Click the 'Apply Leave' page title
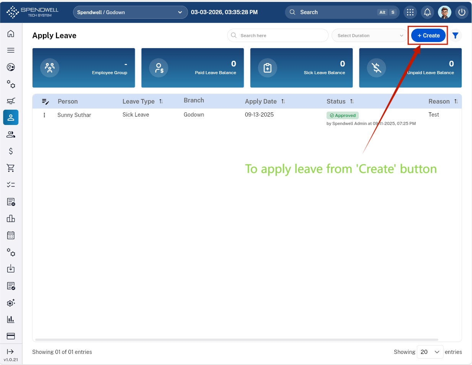 coord(54,36)
